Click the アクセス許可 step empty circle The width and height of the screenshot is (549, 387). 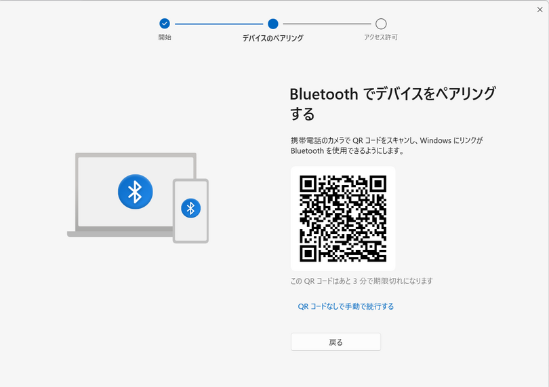[x=381, y=24]
